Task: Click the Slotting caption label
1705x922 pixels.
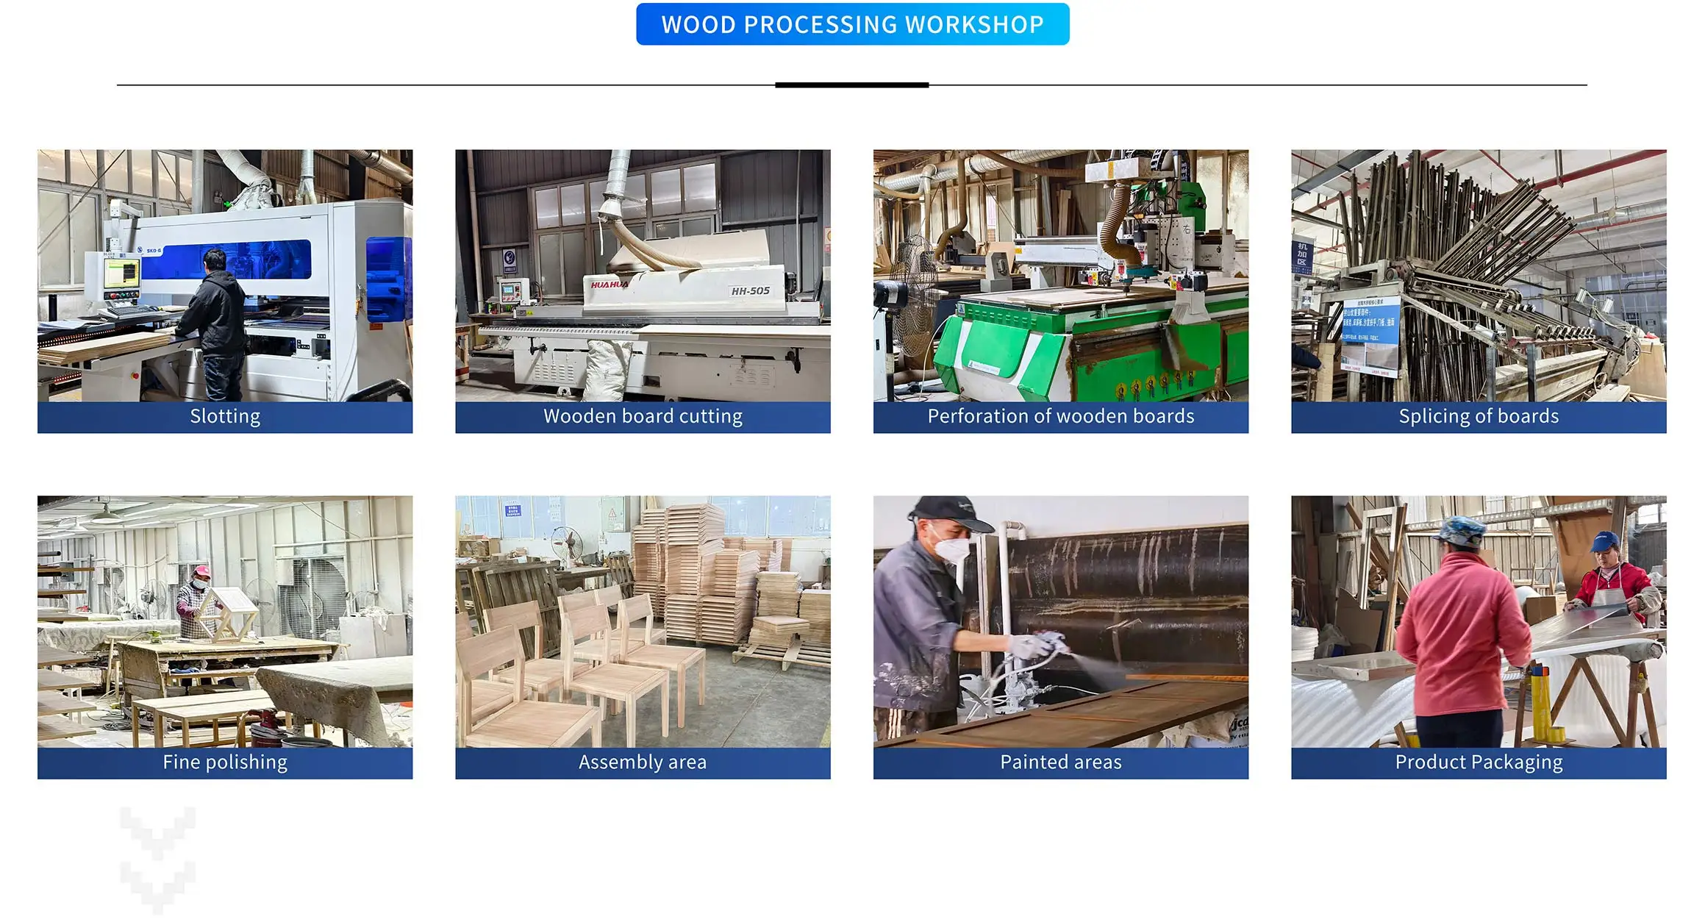Action: tap(225, 417)
